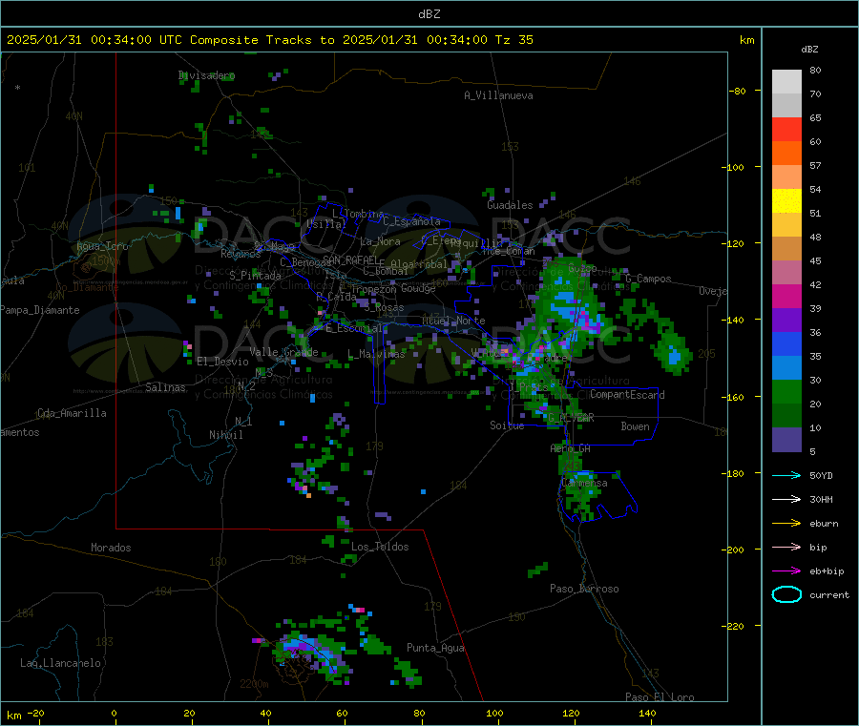859x726 pixels.
Task: Choose the tan 45–48 dBZ swatch
Action: (x=786, y=249)
